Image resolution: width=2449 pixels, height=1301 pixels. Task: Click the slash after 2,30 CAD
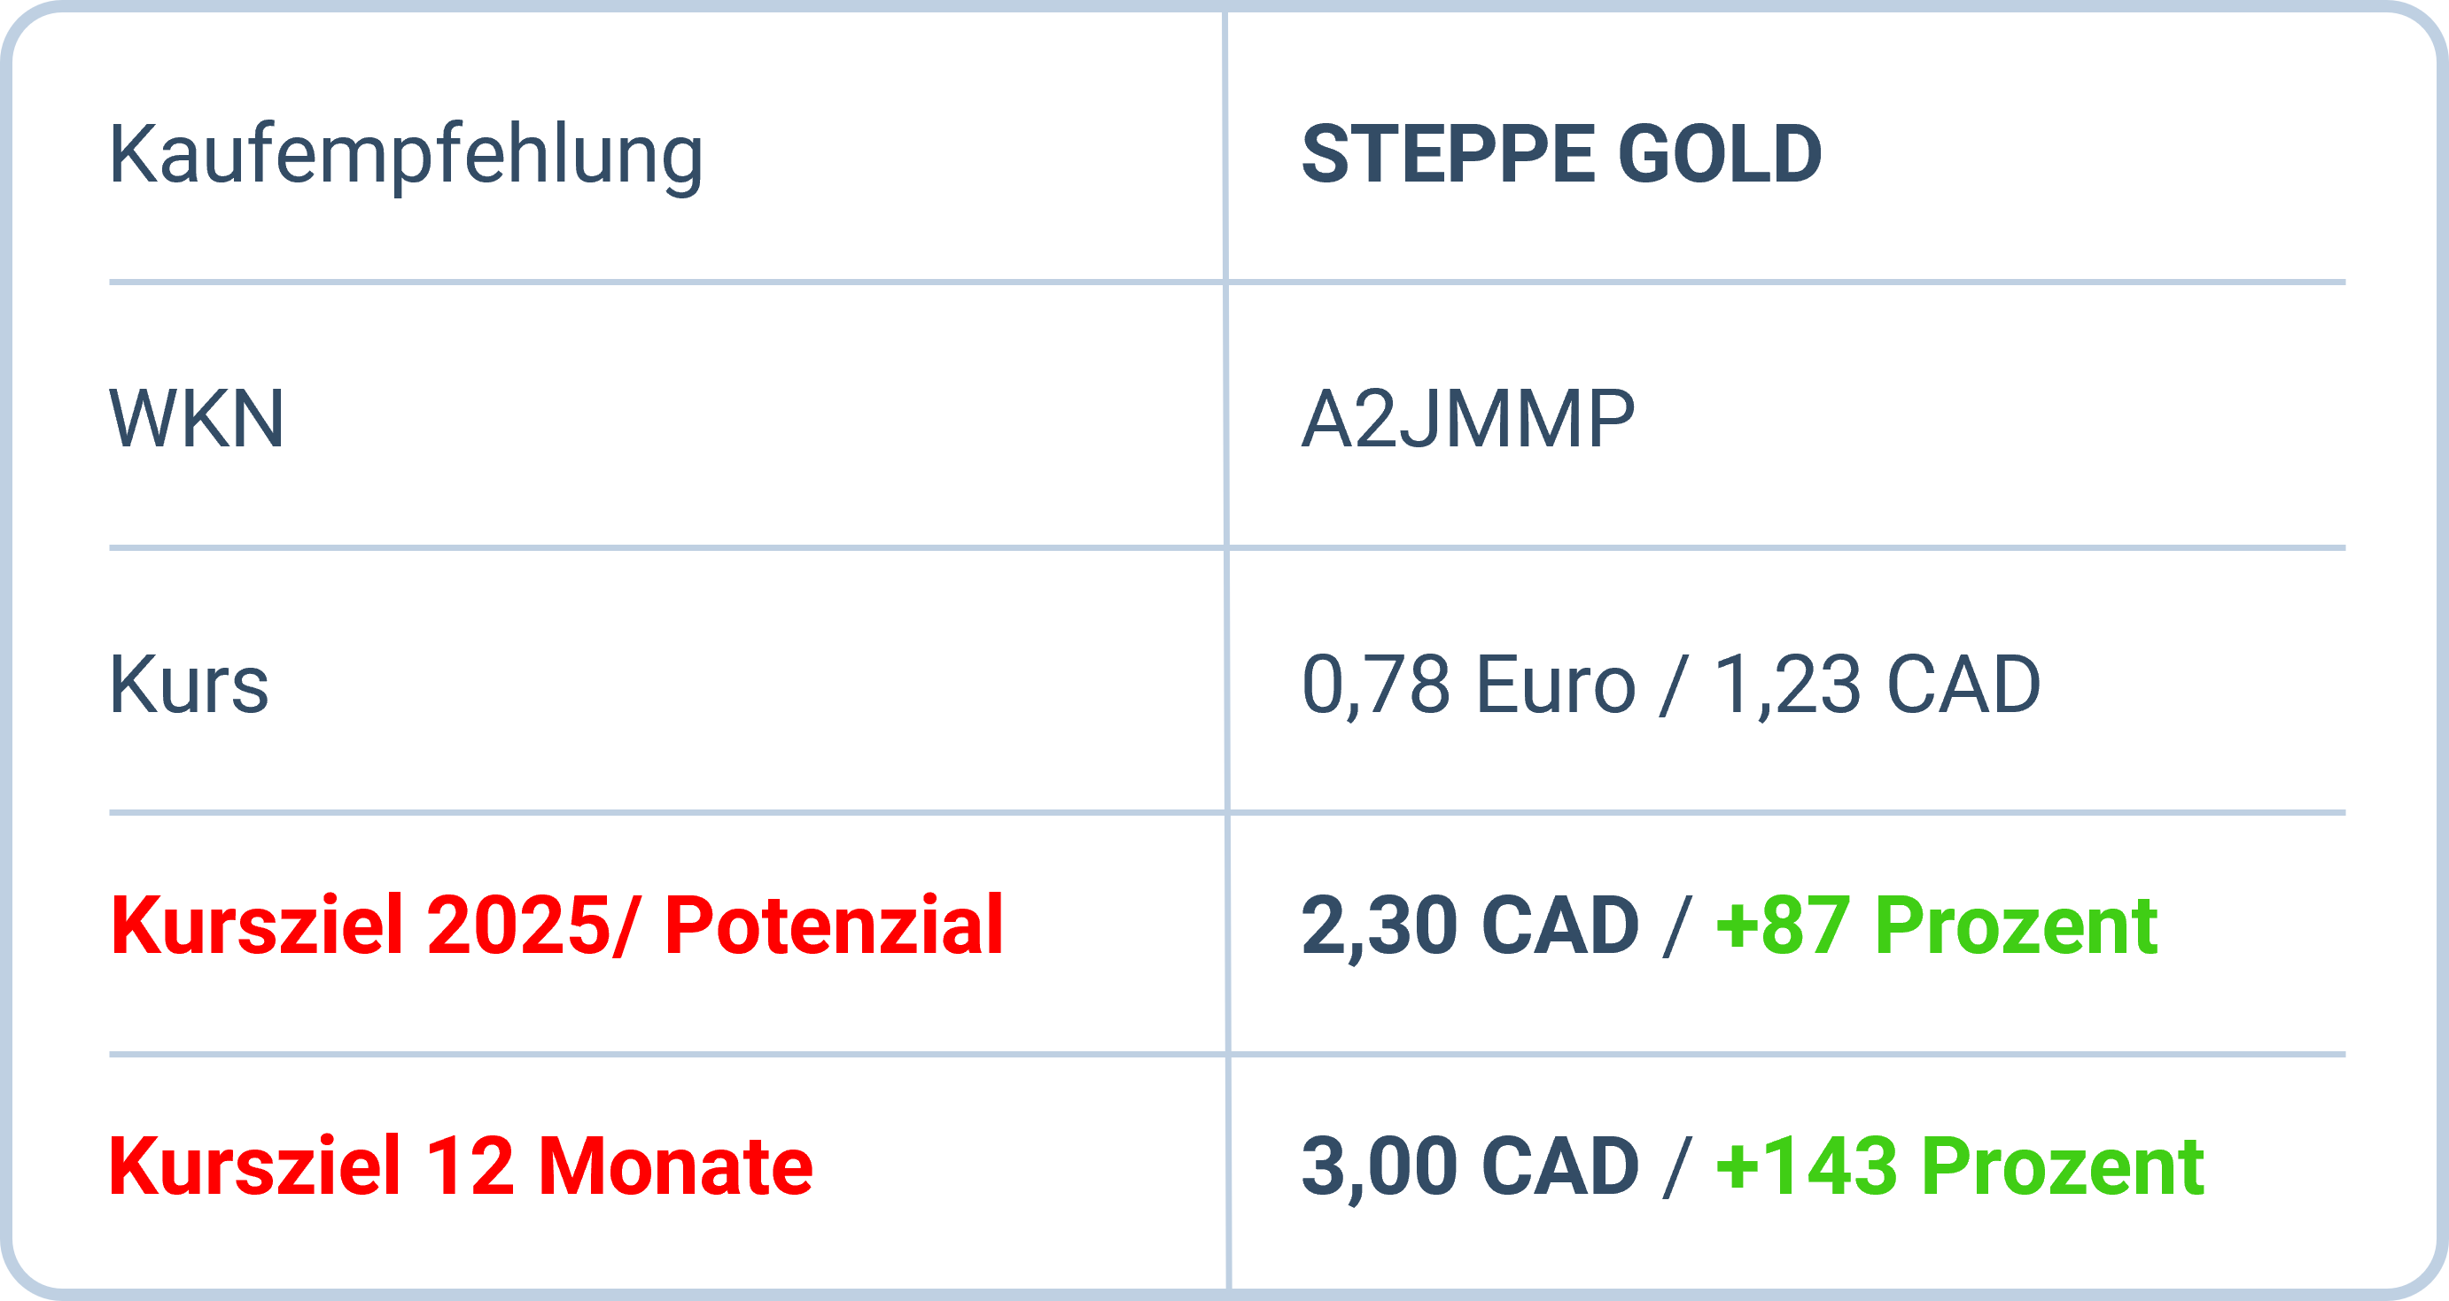[1677, 925]
